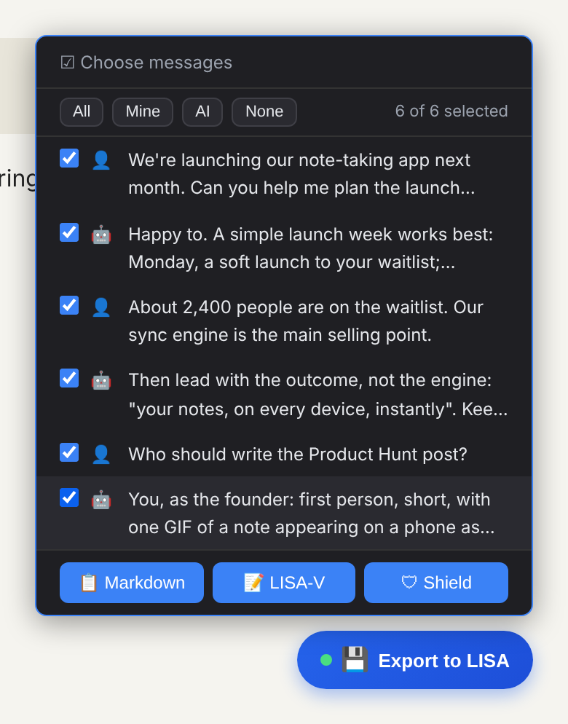The height and width of the screenshot is (724, 568).
Task: Export as Markdown
Action: [132, 583]
